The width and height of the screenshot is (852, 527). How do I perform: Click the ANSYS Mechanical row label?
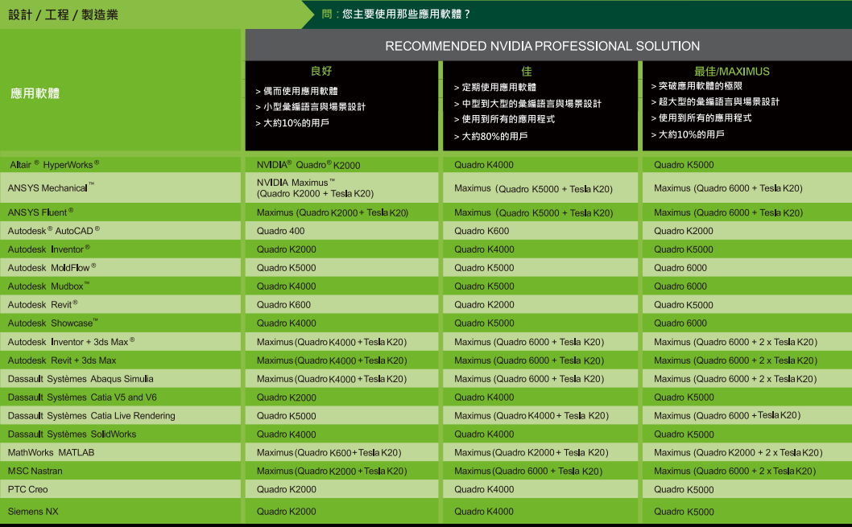[51, 187]
